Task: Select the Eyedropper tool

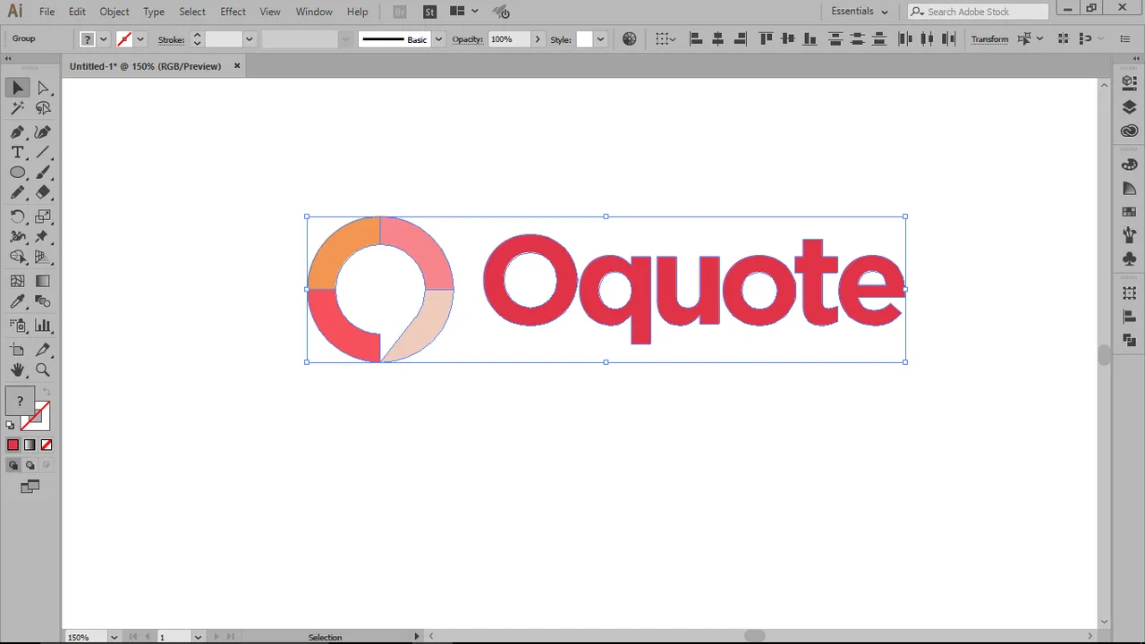Action: [x=18, y=302]
